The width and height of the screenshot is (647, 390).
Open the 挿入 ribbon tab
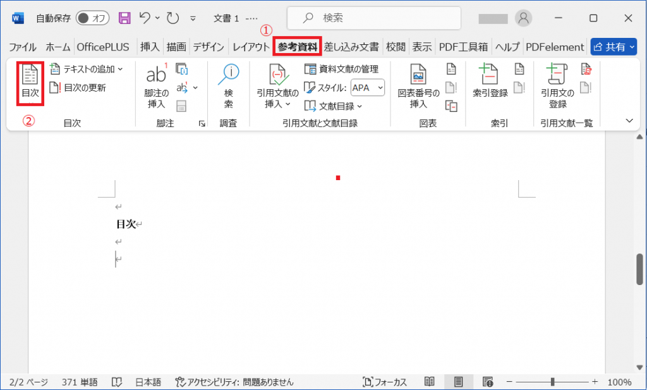pyautogui.click(x=150, y=47)
